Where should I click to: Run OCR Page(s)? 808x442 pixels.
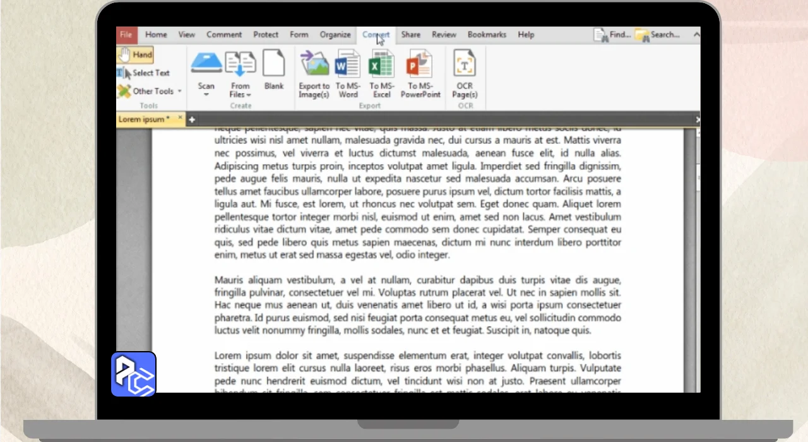[465, 75]
